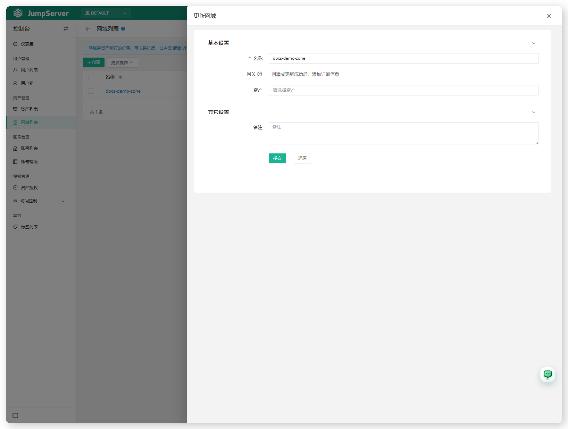Viewport: 568px width, 429px height.
Task: Click the console view switch icon
Action: (x=66, y=28)
